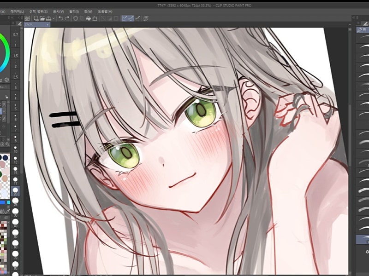Select brush size 5
The width and height of the screenshot is (369, 276).
coord(15,107)
